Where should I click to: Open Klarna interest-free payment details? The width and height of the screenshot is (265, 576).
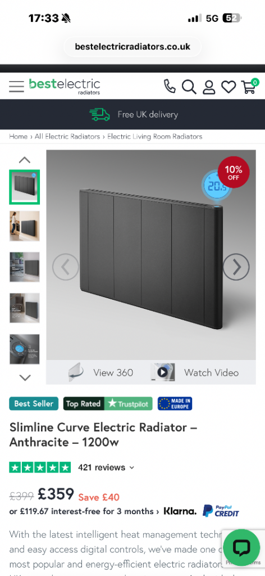click(84, 511)
